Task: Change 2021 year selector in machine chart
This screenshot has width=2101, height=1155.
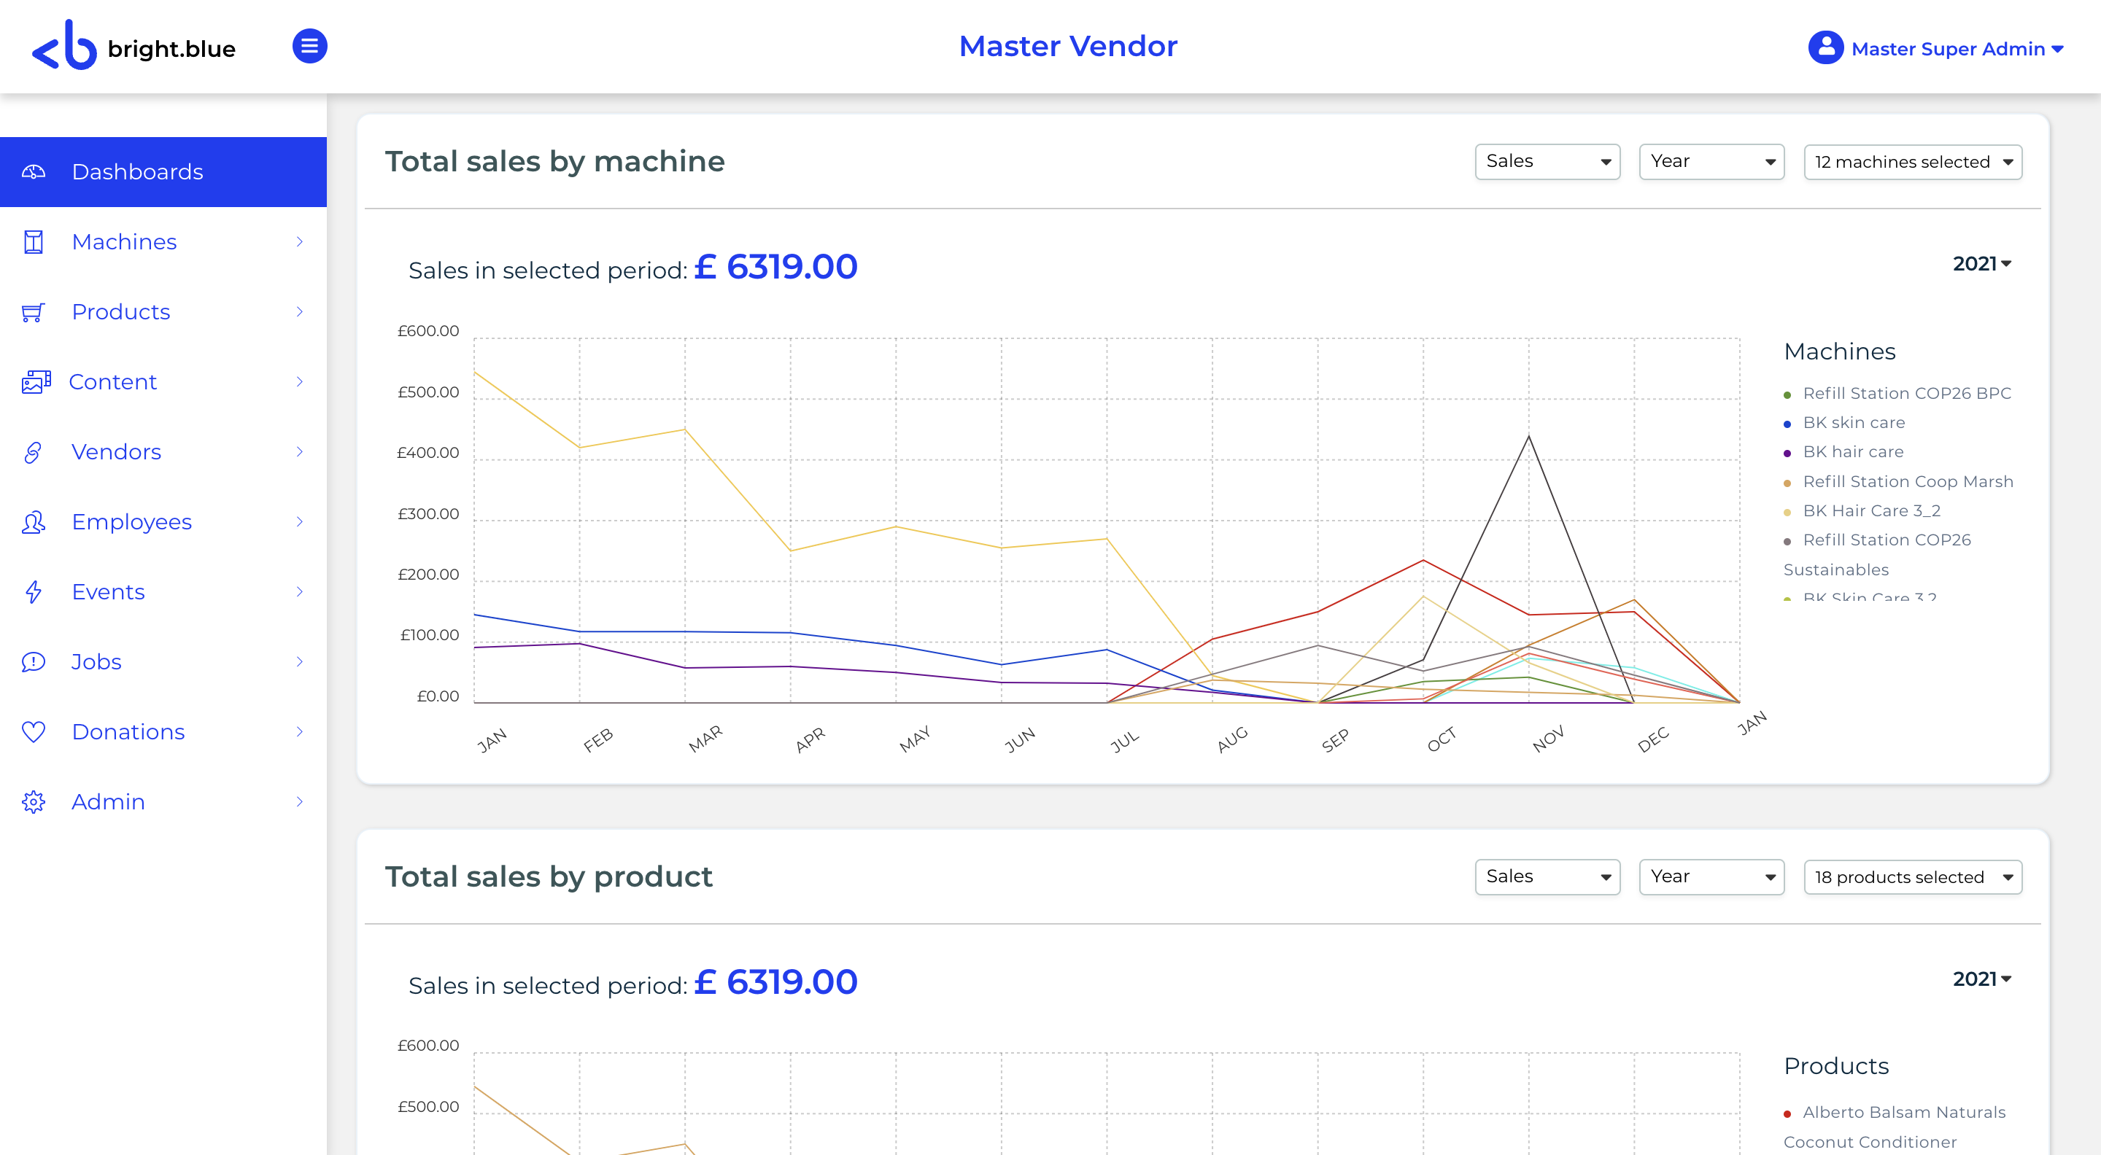Action: (1981, 264)
